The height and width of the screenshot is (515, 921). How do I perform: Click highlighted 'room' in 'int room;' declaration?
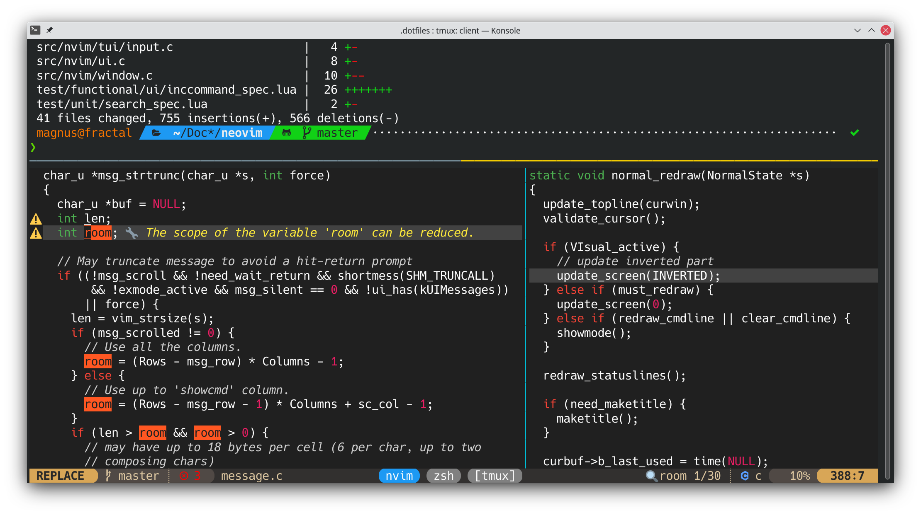click(98, 233)
